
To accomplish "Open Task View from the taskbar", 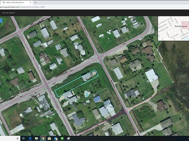I will [24, 138].
